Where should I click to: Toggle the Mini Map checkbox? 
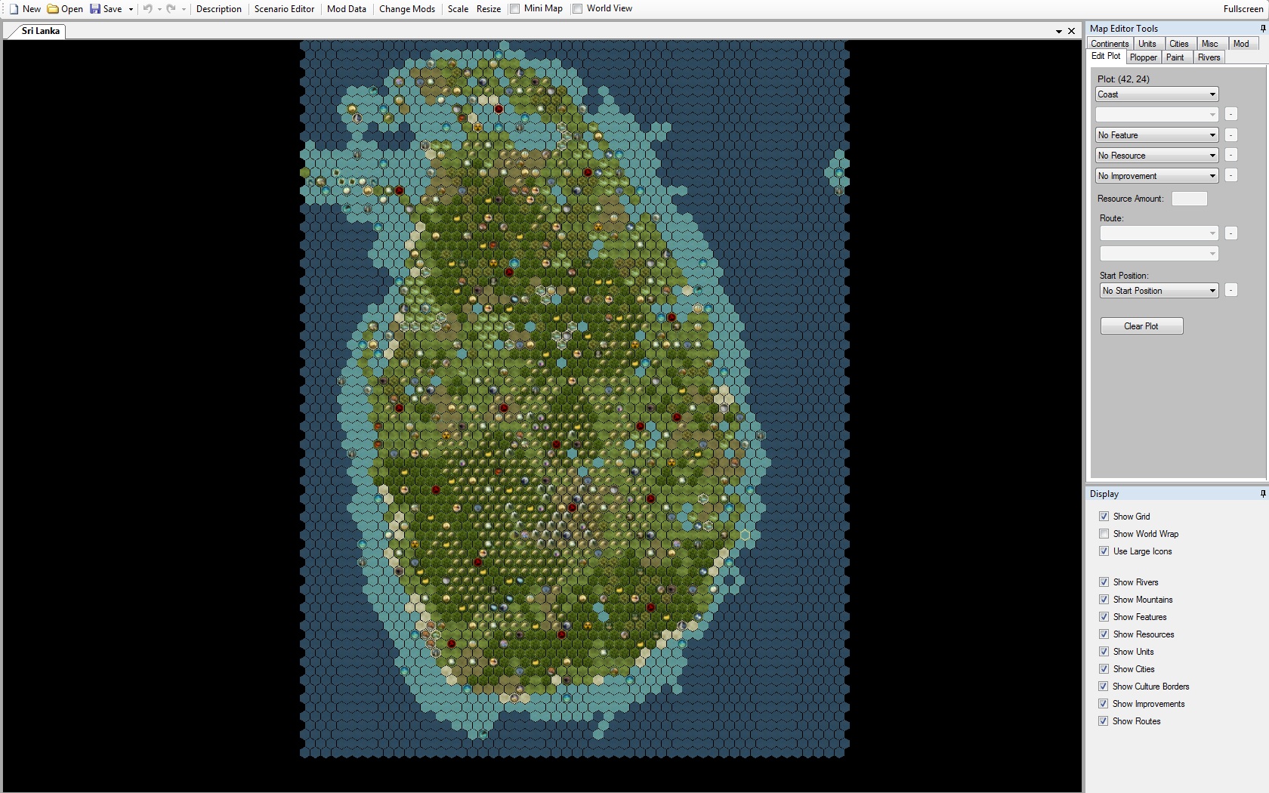coord(514,9)
